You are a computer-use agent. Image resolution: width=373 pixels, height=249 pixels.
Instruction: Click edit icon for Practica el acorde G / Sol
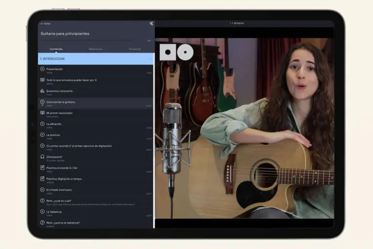click(42, 168)
